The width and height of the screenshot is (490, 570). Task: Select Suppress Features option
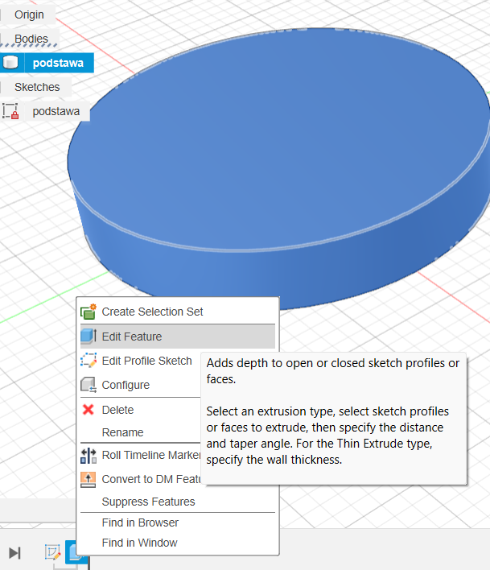(148, 502)
